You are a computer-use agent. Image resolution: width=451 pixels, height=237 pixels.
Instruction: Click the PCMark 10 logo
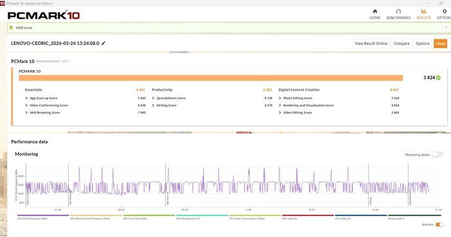pos(44,15)
